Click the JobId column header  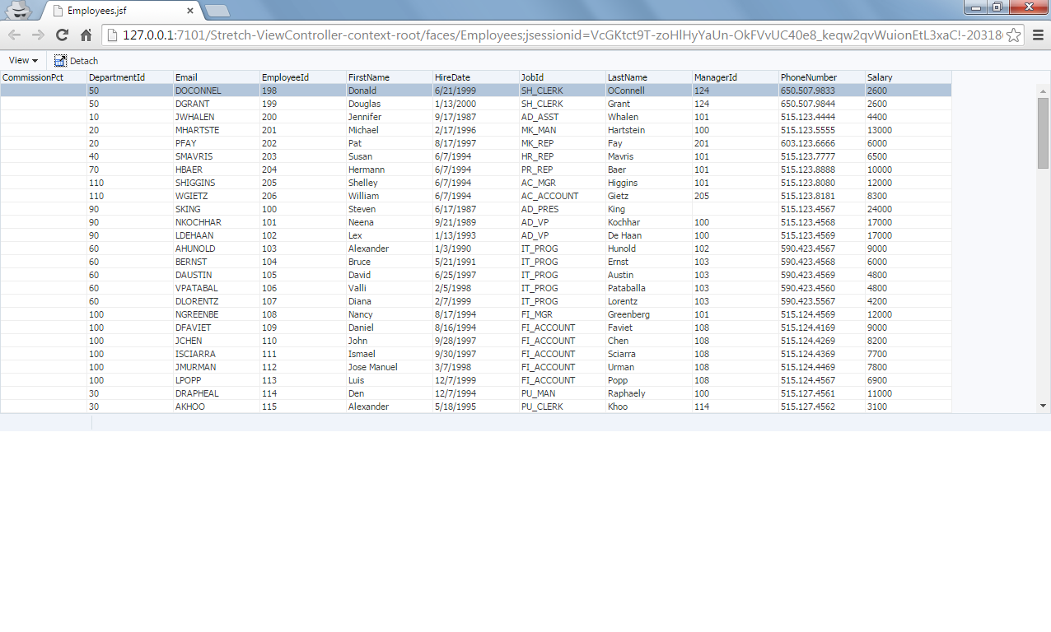(x=563, y=77)
